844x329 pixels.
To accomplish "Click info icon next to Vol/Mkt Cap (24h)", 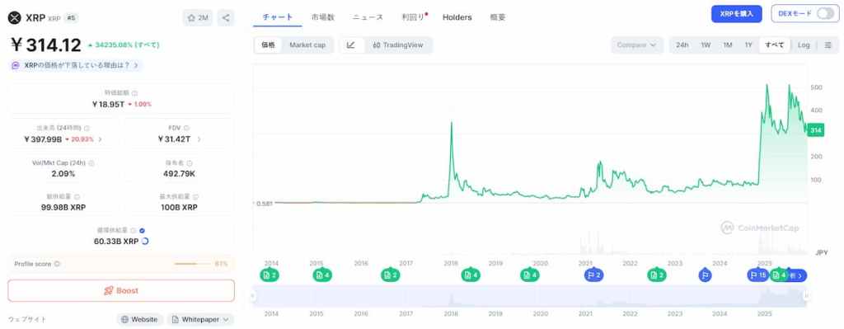I will pos(91,162).
